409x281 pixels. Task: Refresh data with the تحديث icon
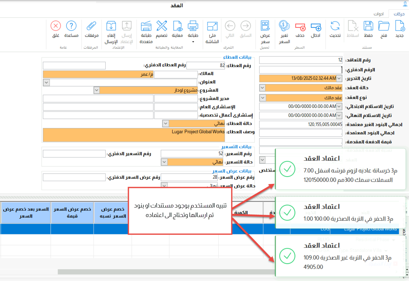pyautogui.click(x=335, y=26)
